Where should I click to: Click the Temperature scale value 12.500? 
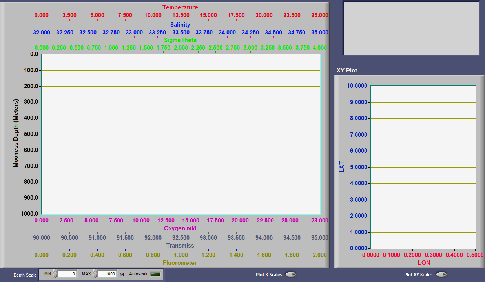181,15
